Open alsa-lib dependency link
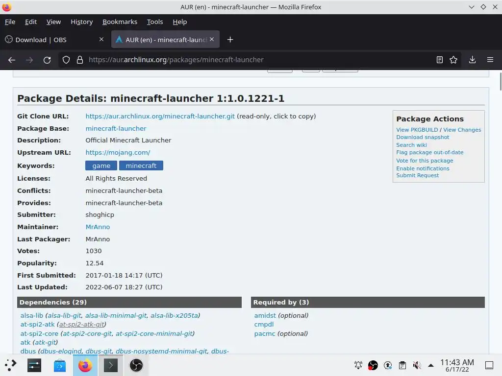This screenshot has width=502, height=376. [32, 316]
